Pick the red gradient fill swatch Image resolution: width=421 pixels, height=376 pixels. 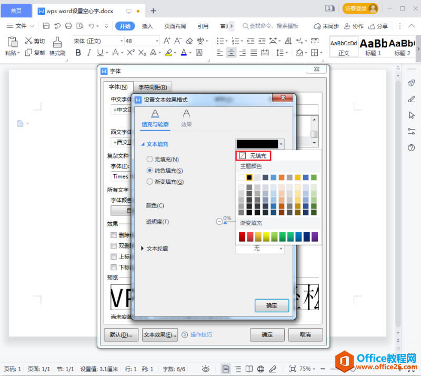click(242, 237)
